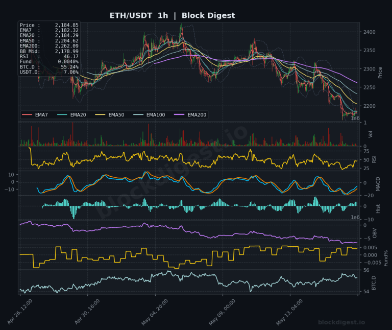The width and height of the screenshot is (392, 330).
Task: Click the BTC.D axis tick label 54
Action: pos(366,292)
